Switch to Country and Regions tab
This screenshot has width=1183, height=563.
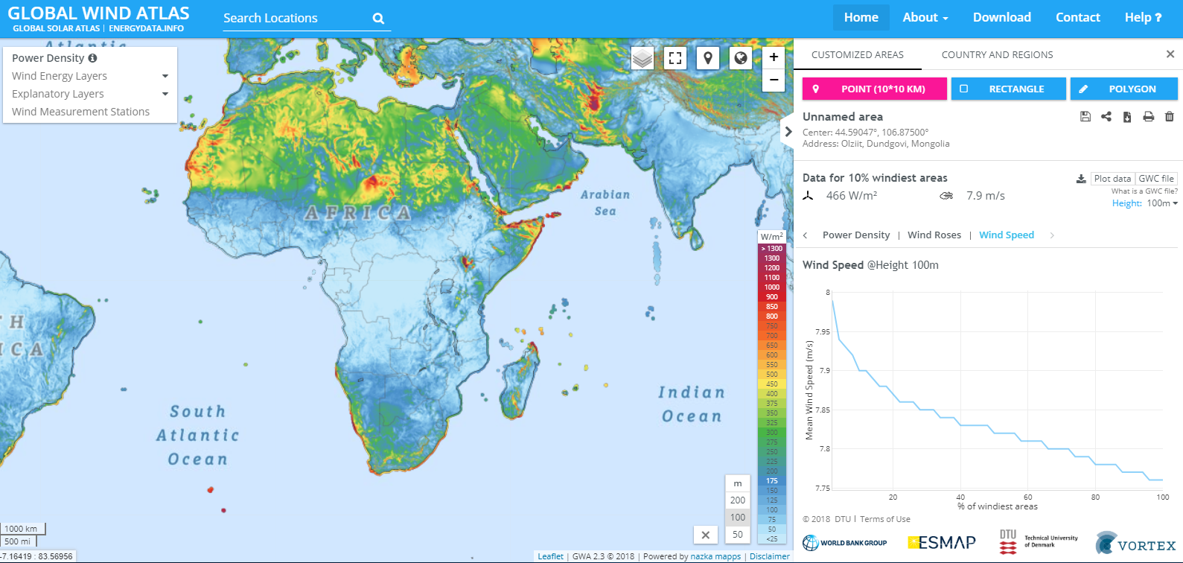pyautogui.click(x=997, y=55)
